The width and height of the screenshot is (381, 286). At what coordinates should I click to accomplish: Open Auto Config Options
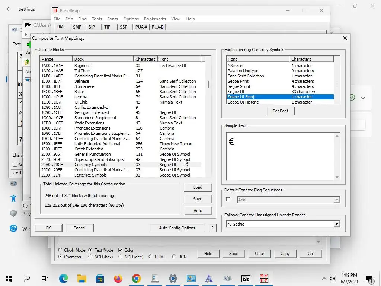[177, 228]
